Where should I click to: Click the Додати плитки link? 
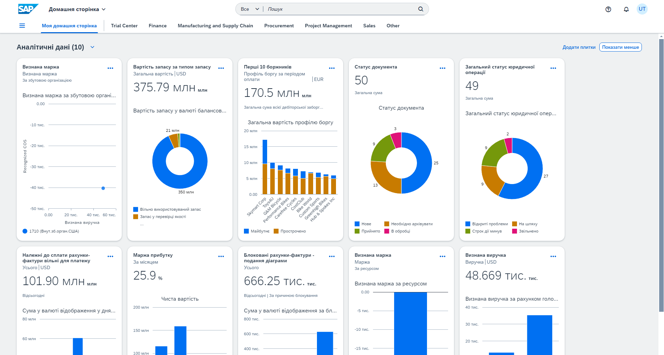(x=579, y=47)
